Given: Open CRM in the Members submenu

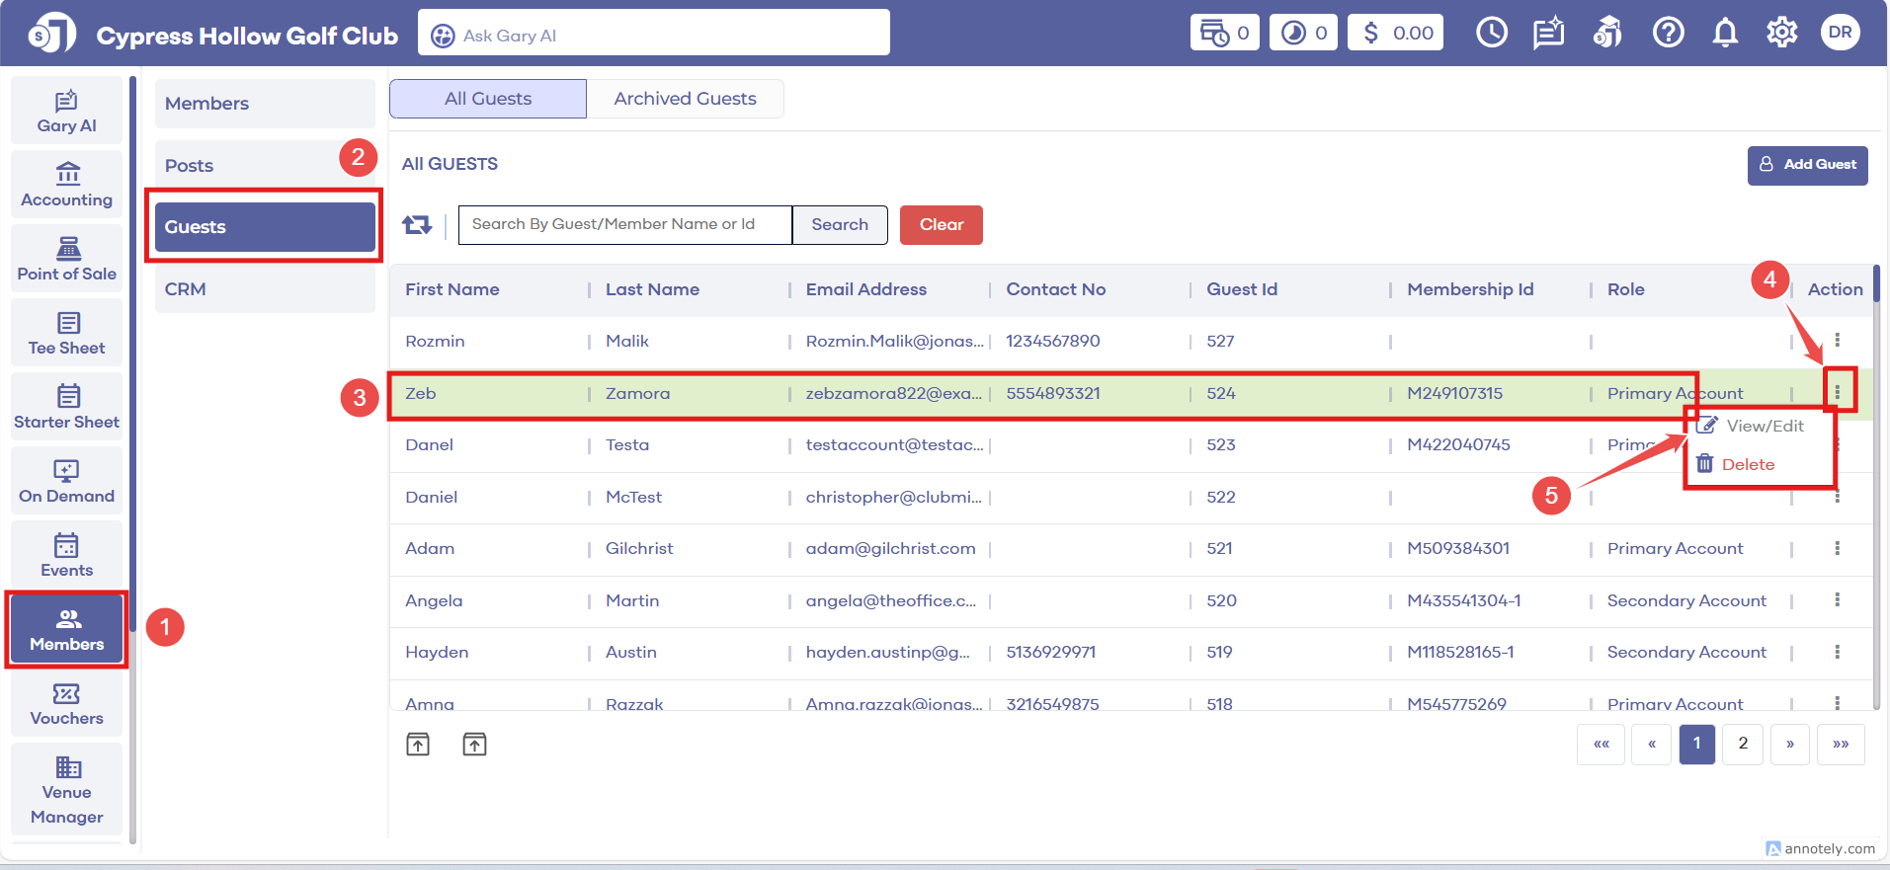Looking at the screenshot, I should coord(265,289).
